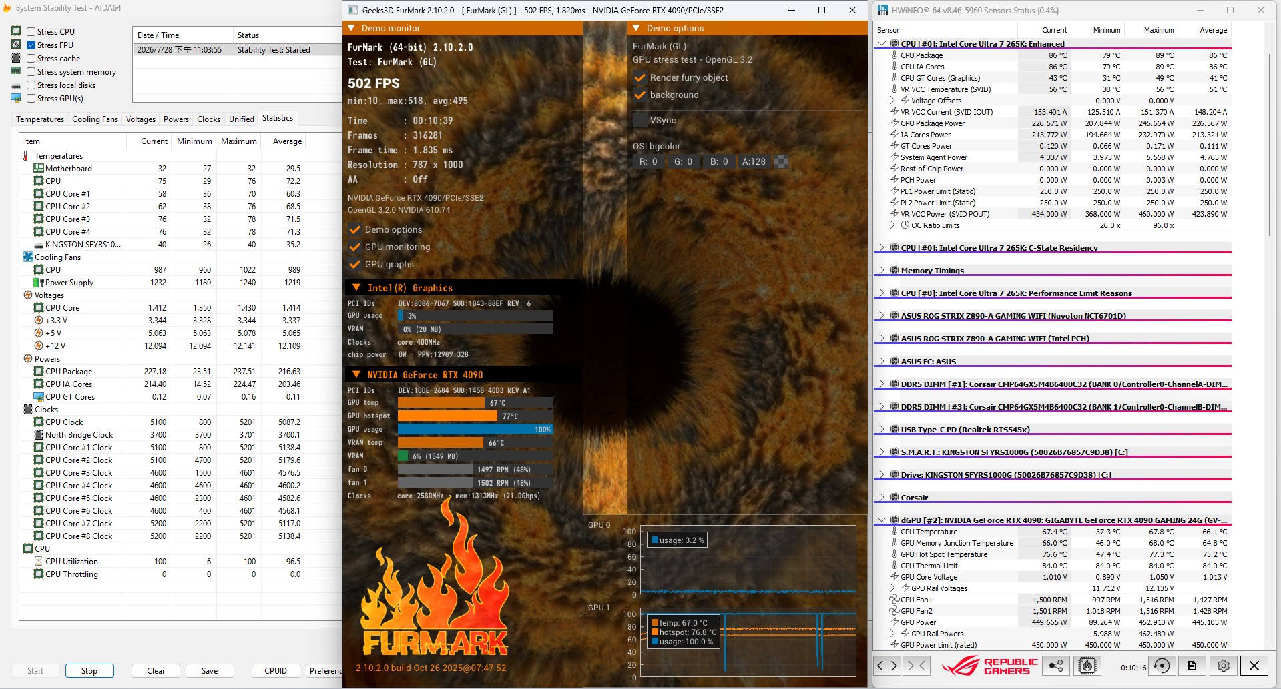Expand GPU Rail Voltages row in HWiNFO
1281x689 pixels.
(893, 588)
